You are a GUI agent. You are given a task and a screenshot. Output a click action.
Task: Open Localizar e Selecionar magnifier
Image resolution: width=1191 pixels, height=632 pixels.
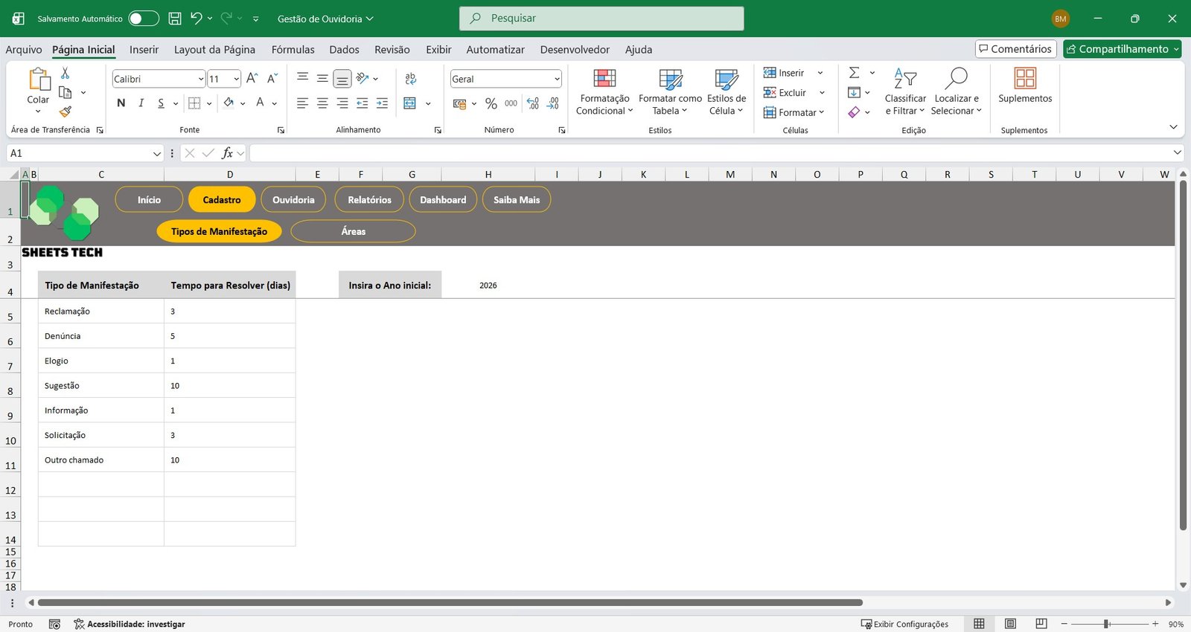tap(956, 79)
